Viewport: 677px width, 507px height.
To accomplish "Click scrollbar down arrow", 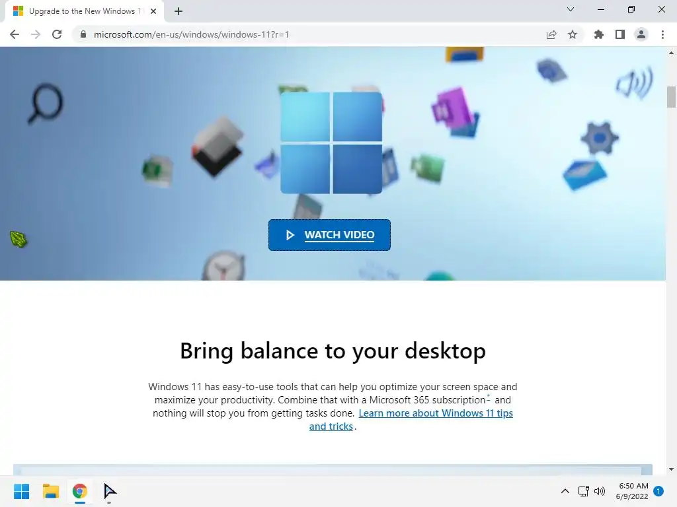I will 671,469.
